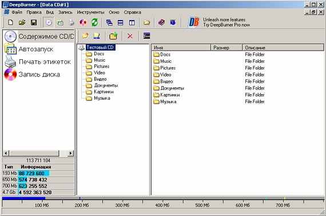Click the cascade windows icon
326x216 pixels.
click(109, 23)
